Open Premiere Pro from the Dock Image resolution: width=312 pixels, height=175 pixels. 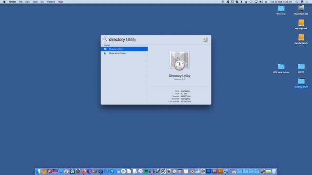(214, 171)
